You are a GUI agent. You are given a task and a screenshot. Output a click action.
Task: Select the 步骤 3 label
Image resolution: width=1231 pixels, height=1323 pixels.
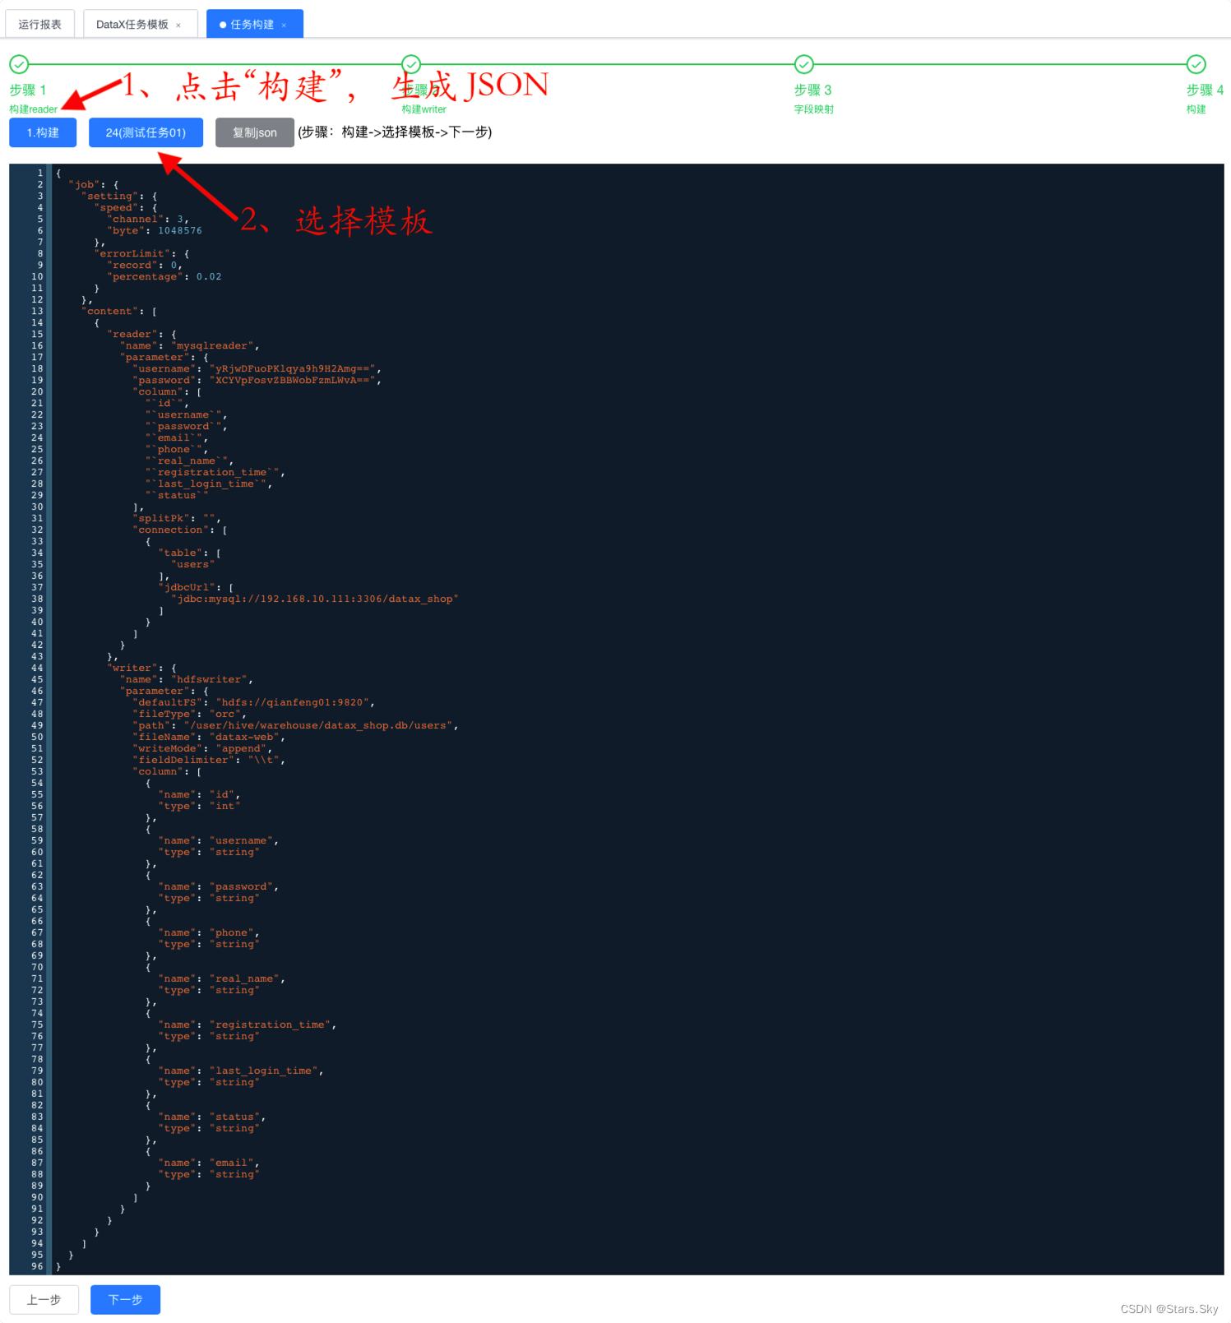coord(812,90)
